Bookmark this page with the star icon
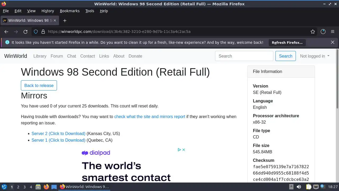Screen dimensions: 339x191 tap(313, 32)
